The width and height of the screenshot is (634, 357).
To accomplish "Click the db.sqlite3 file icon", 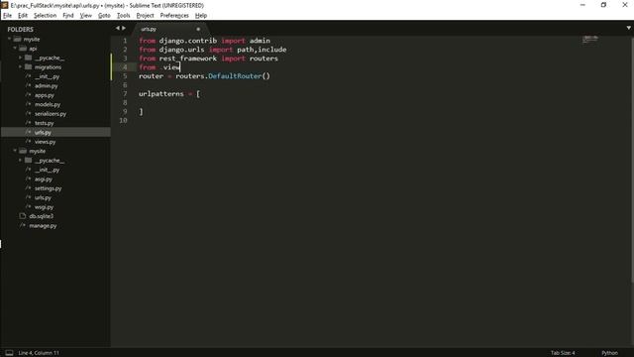I will [x=23, y=216].
